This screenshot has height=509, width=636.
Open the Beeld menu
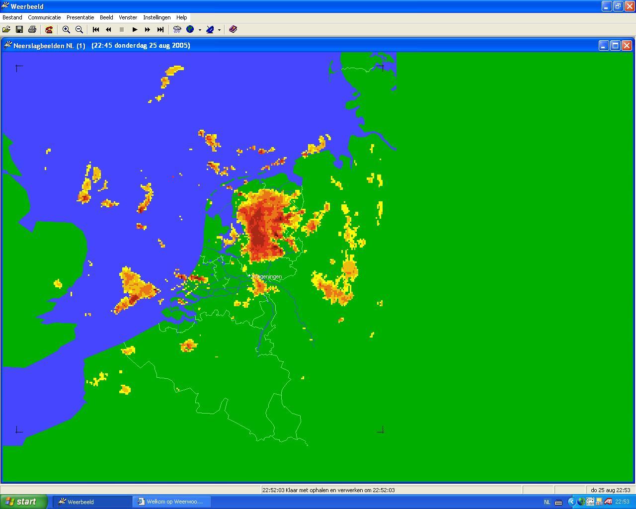click(106, 17)
